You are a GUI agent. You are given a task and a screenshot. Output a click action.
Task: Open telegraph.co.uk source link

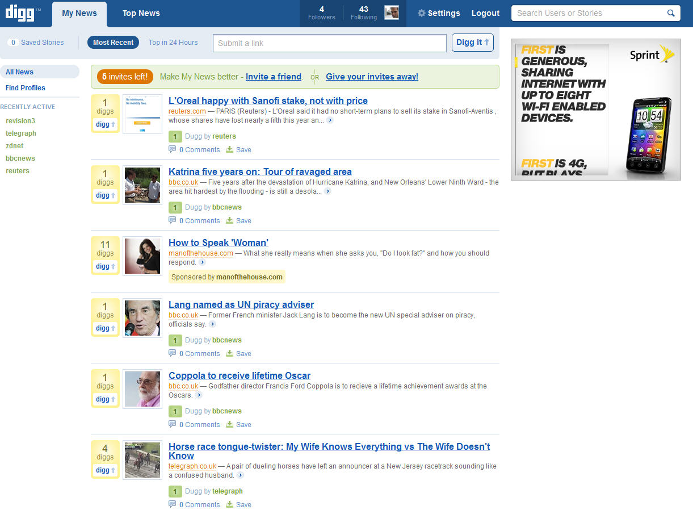coord(192,466)
